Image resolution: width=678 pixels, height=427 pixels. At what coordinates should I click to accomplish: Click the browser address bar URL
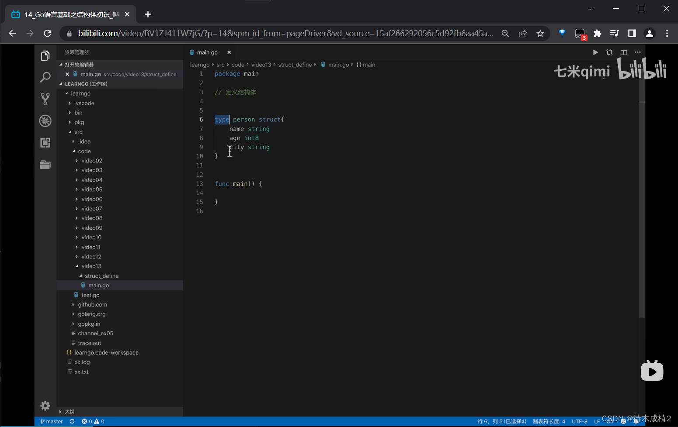[286, 34]
